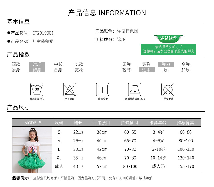214x187 pixels.
Task: Click the green hand-wash tip banner
Action: tap(169, 49)
